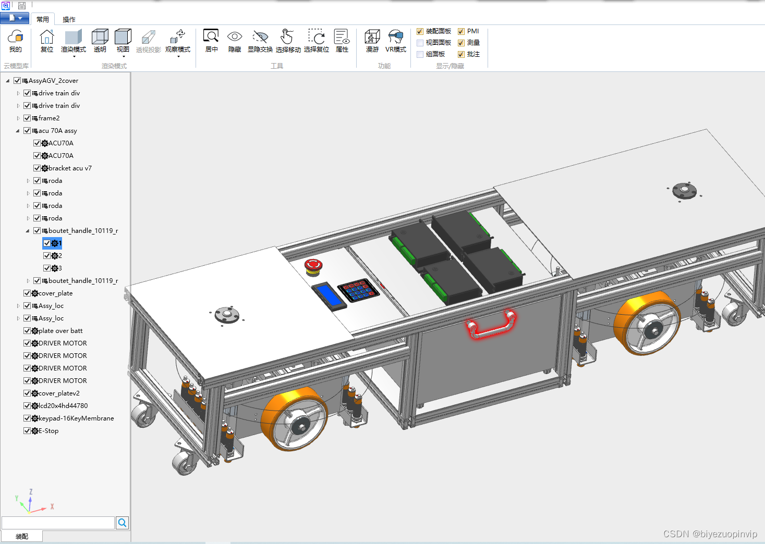Collapse the AssyAGV_2cover root node
Viewport: 765px width, 544px height.
point(8,81)
